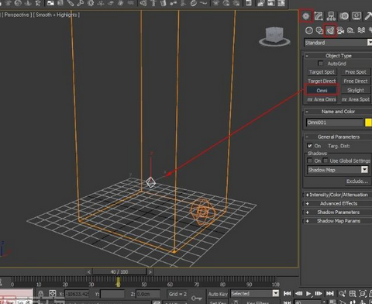Click the Free Spot button
Viewport: 372px width, 304px height.
[356, 72]
